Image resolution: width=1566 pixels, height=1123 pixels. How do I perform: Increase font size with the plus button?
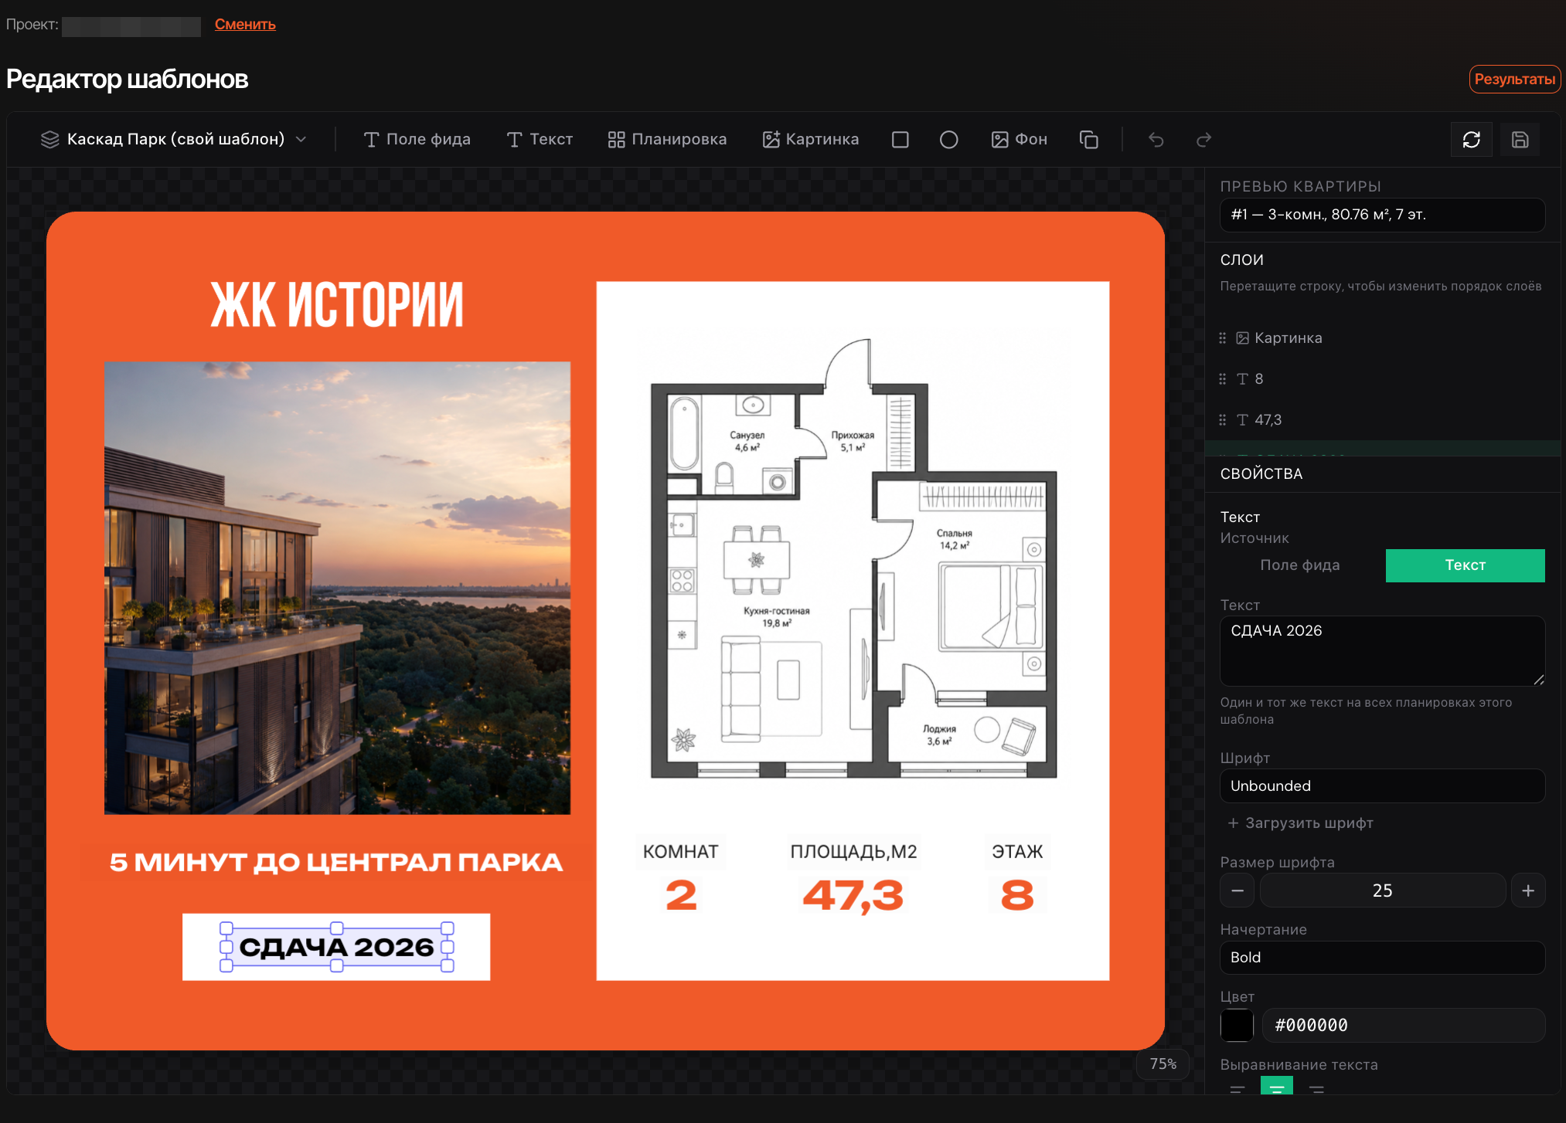click(1528, 891)
